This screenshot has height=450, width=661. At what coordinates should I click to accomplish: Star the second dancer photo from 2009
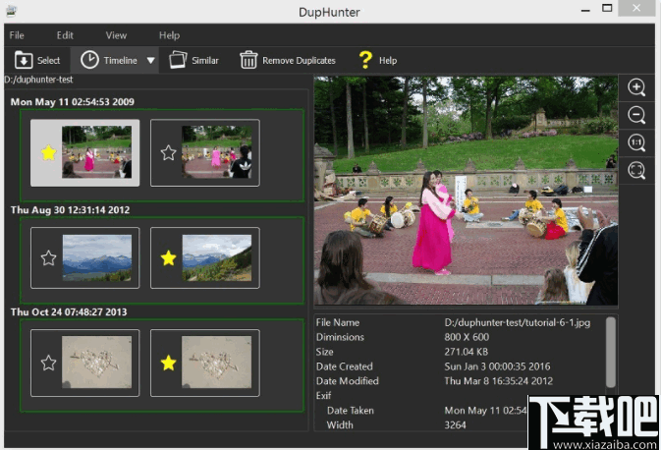168,152
